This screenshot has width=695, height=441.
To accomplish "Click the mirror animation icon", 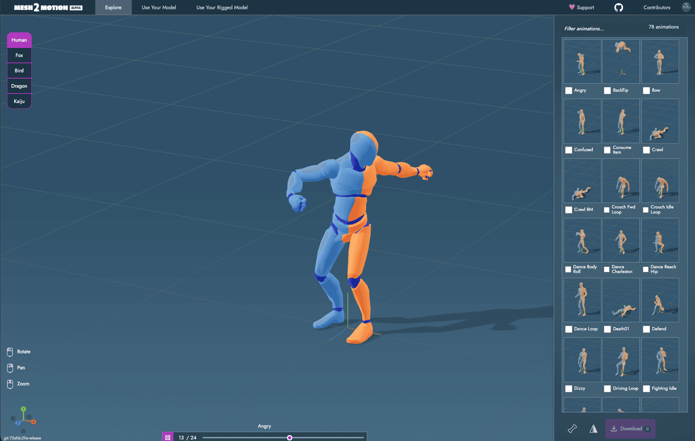I will (x=593, y=428).
